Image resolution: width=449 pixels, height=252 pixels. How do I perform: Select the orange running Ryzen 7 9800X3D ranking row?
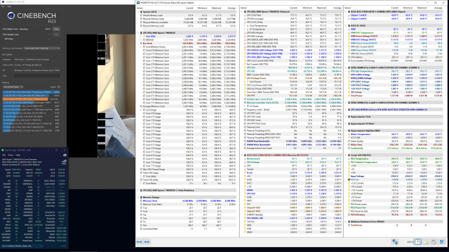[x=31, y=99]
